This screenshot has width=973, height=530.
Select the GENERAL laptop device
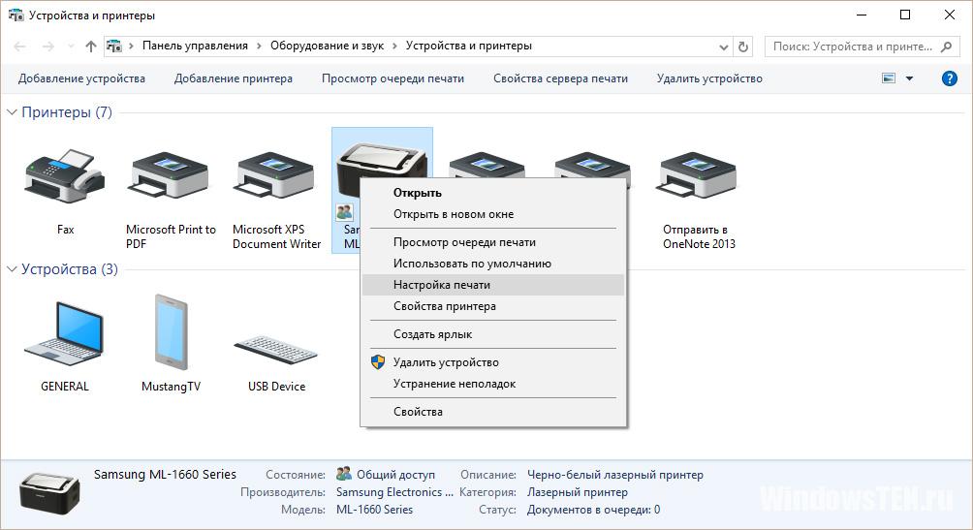point(65,334)
